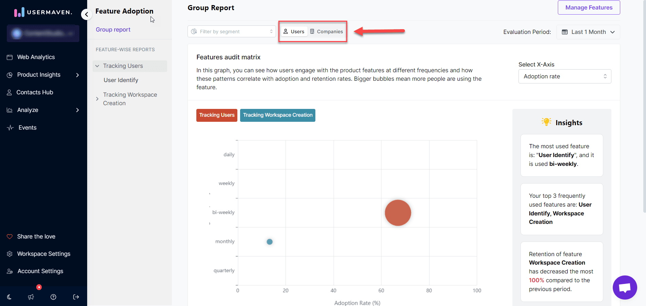Open the Filter by segment dropdown
This screenshot has height=306, width=646.
[x=232, y=32]
